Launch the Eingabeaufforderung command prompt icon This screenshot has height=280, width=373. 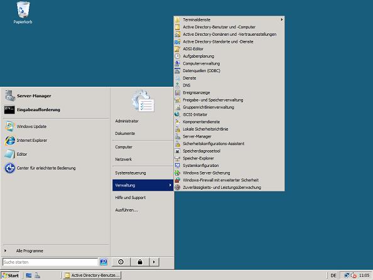click(9, 110)
